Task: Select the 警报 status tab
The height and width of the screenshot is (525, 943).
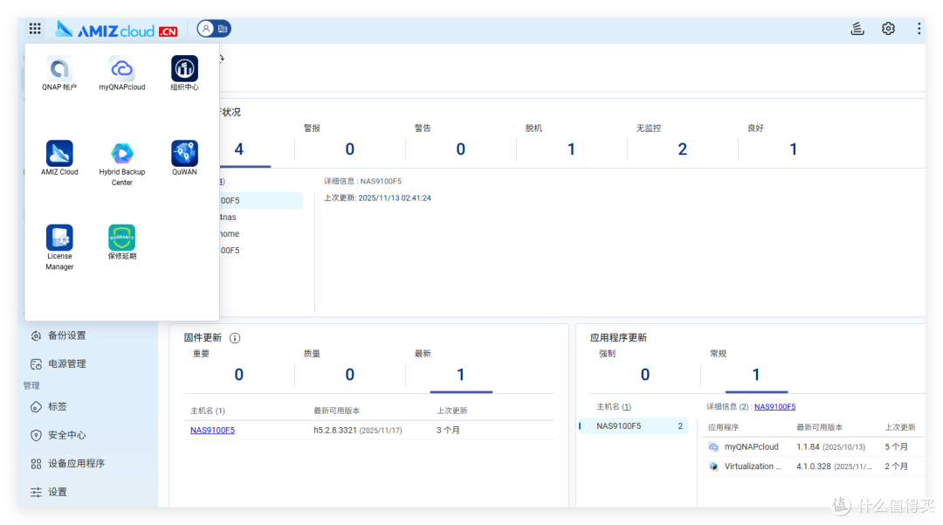Action: 350,144
